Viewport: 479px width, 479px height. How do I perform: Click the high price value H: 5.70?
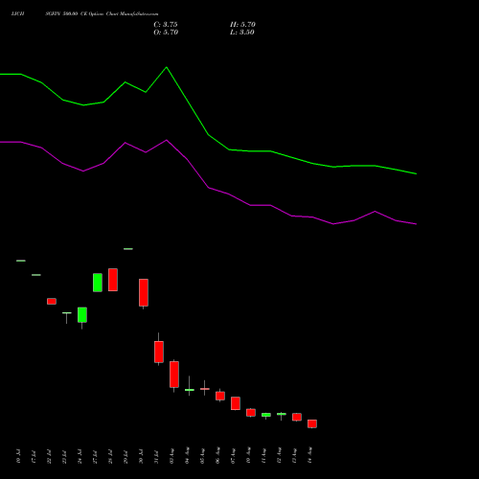(x=242, y=25)
